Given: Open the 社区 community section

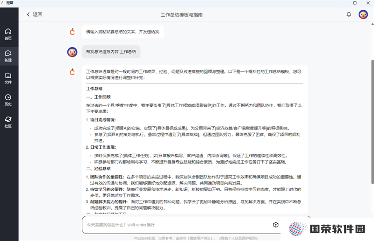Looking at the screenshot, I should 8,122.
